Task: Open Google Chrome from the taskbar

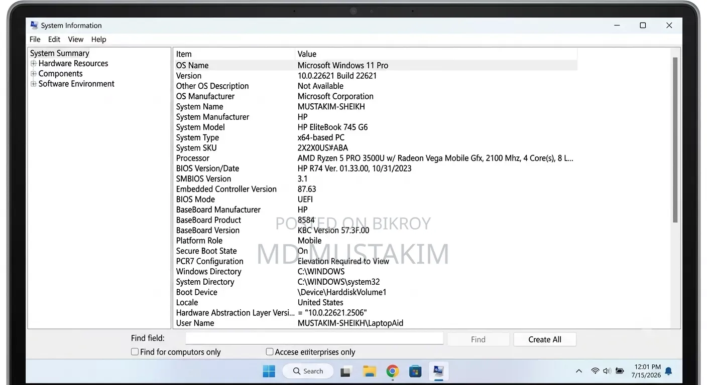Action: tap(393, 371)
